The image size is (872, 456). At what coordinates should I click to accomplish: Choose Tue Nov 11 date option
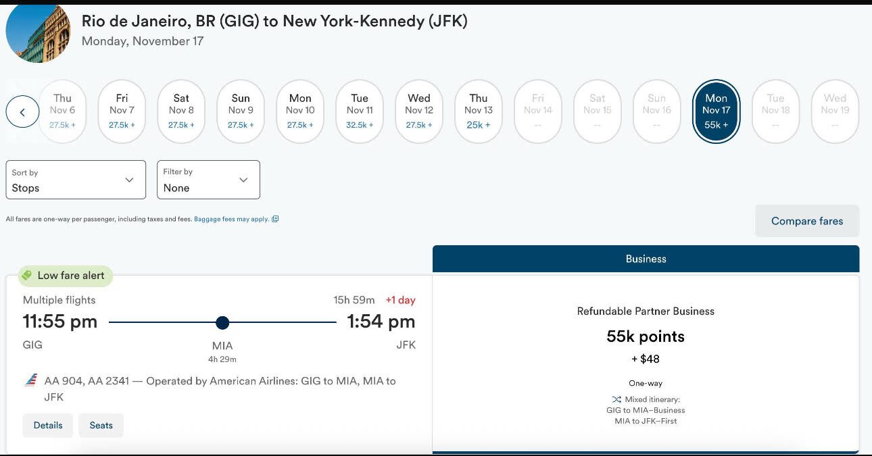pyautogui.click(x=360, y=111)
